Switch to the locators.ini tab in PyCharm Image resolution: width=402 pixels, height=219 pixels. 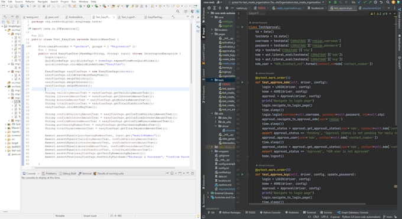[316, 8]
